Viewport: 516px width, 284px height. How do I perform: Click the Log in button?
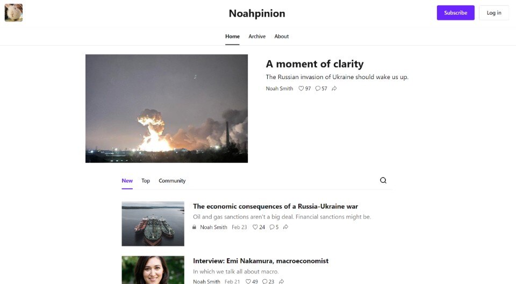point(494,13)
